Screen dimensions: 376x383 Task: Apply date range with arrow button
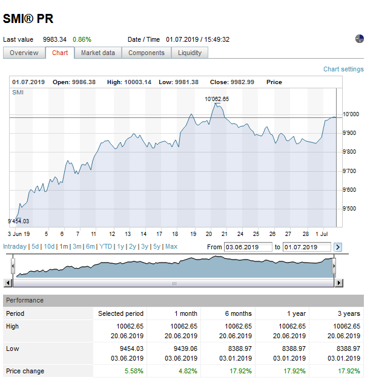pyautogui.click(x=338, y=247)
